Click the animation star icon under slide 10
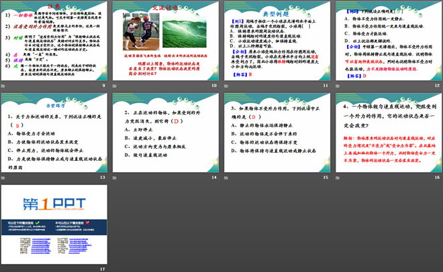Screen dimensions: 443x272 [114, 86]
